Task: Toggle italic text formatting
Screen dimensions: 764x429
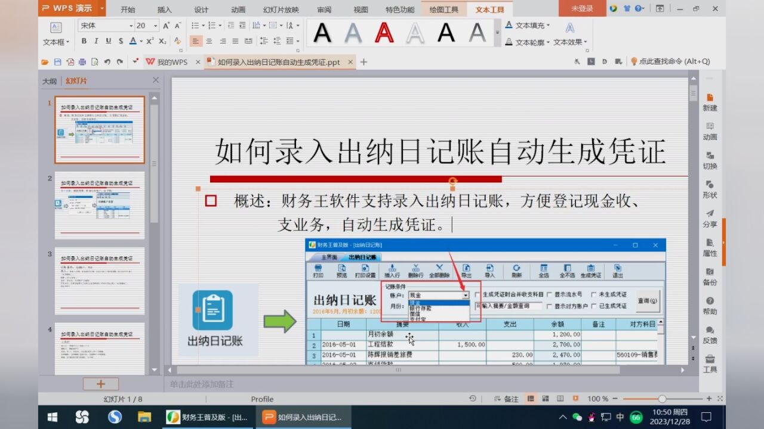Action: [95, 41]
